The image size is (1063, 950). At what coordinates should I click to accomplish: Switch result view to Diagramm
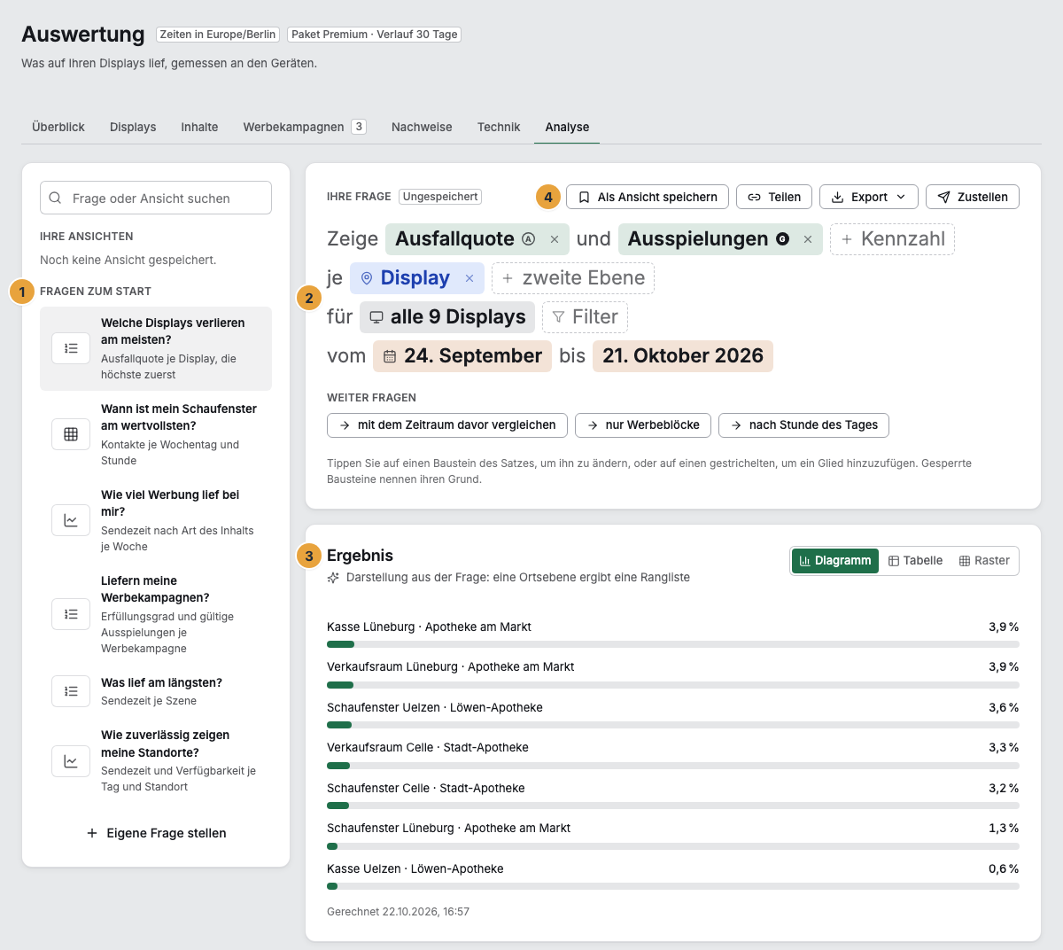835,561
